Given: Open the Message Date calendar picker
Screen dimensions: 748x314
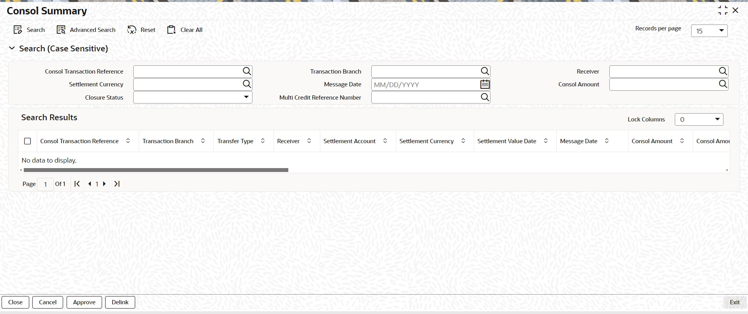Looking at the screenshot, I should tap(485, 84).
